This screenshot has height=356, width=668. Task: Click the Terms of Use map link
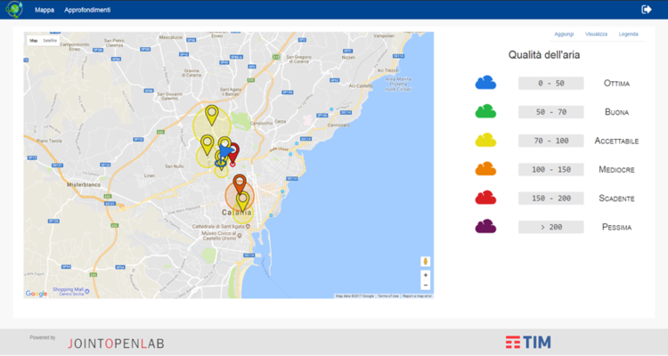pyautogui.click(x=388, y=295)
